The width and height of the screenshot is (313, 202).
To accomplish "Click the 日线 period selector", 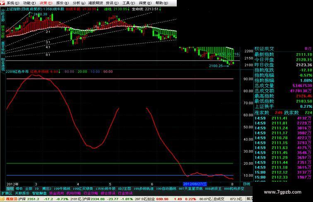I will click(246, 184).
